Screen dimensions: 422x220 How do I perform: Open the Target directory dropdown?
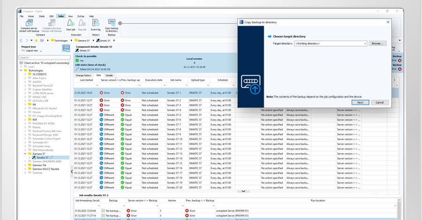pos(364,43)
